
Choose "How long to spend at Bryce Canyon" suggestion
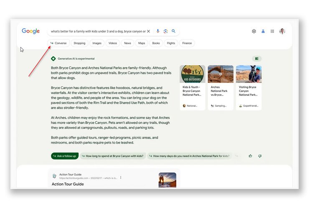tap(113, 156)
